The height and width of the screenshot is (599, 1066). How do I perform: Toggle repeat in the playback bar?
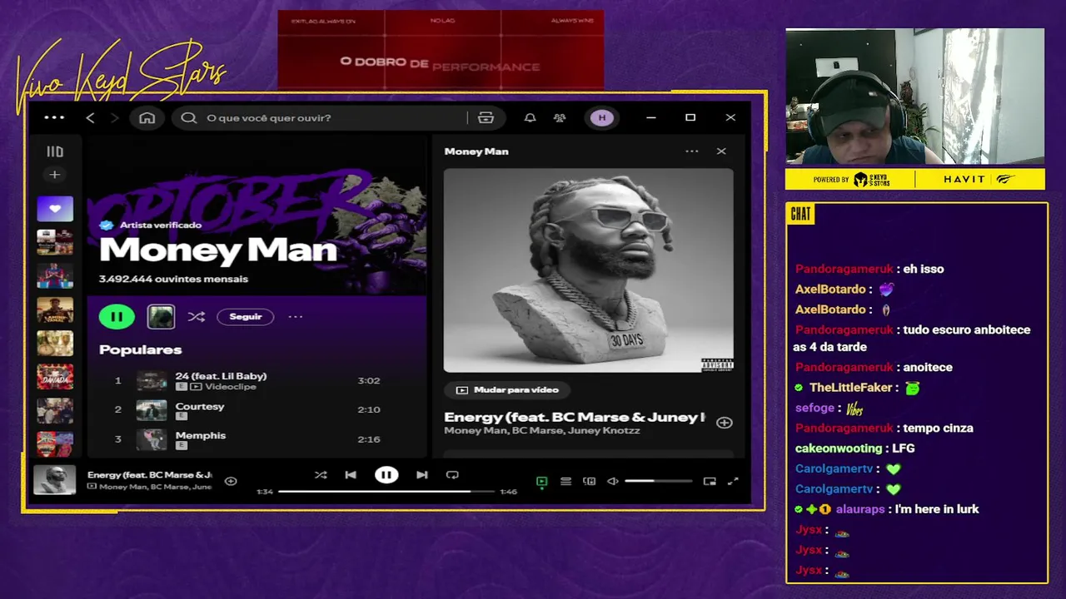[452, 475]
